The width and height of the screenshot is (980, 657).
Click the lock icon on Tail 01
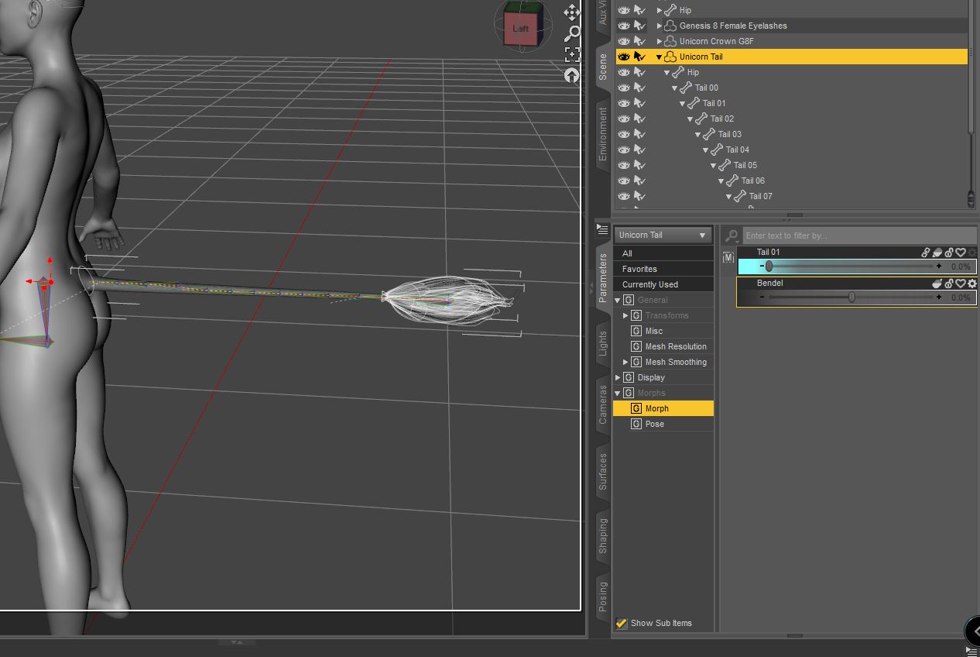pos(949,253)
